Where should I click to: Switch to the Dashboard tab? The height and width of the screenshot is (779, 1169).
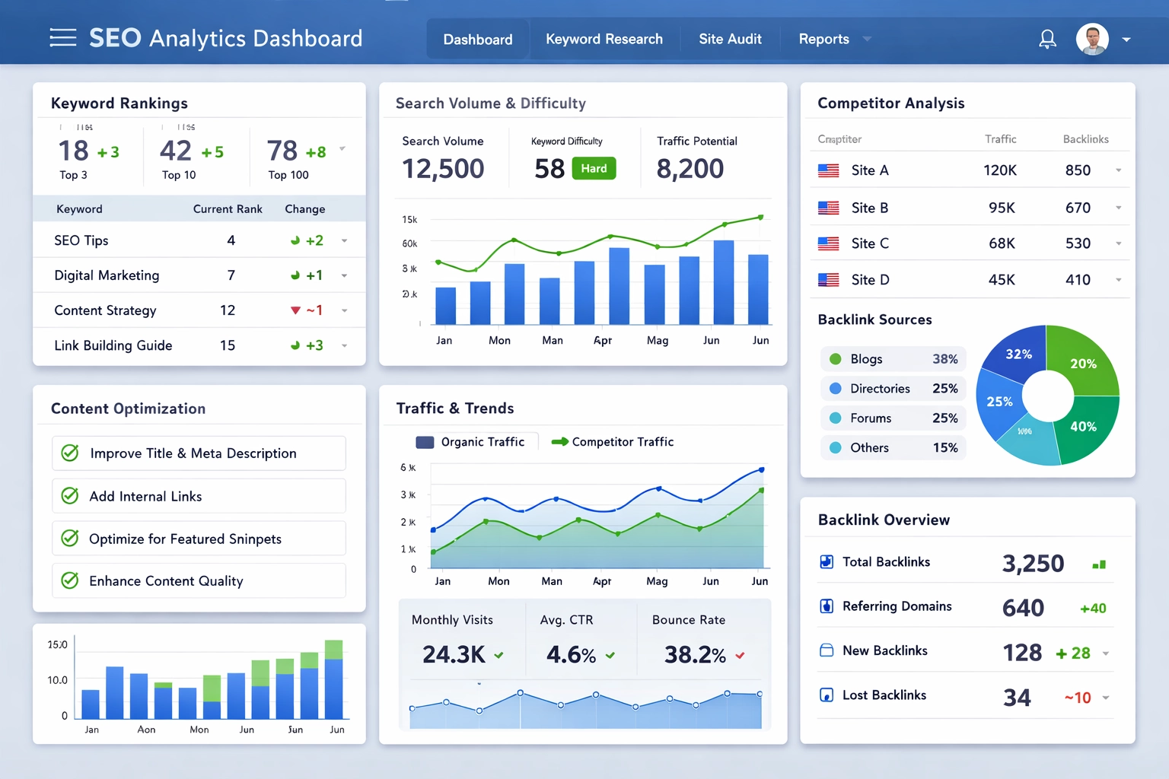tap(478, 39)
